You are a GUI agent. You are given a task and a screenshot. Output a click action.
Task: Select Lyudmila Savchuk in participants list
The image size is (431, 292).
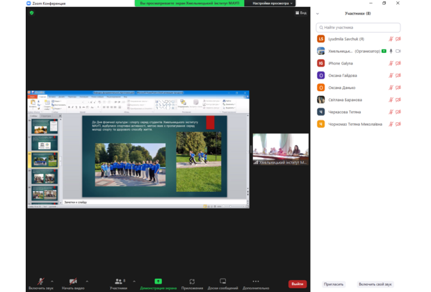click(348, 39)
